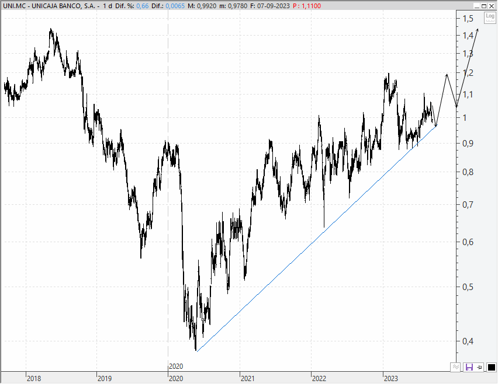Click the 2019 label on time axis
Image resolution: width=498 pixels, height=384 pixels.
[105, 379]
